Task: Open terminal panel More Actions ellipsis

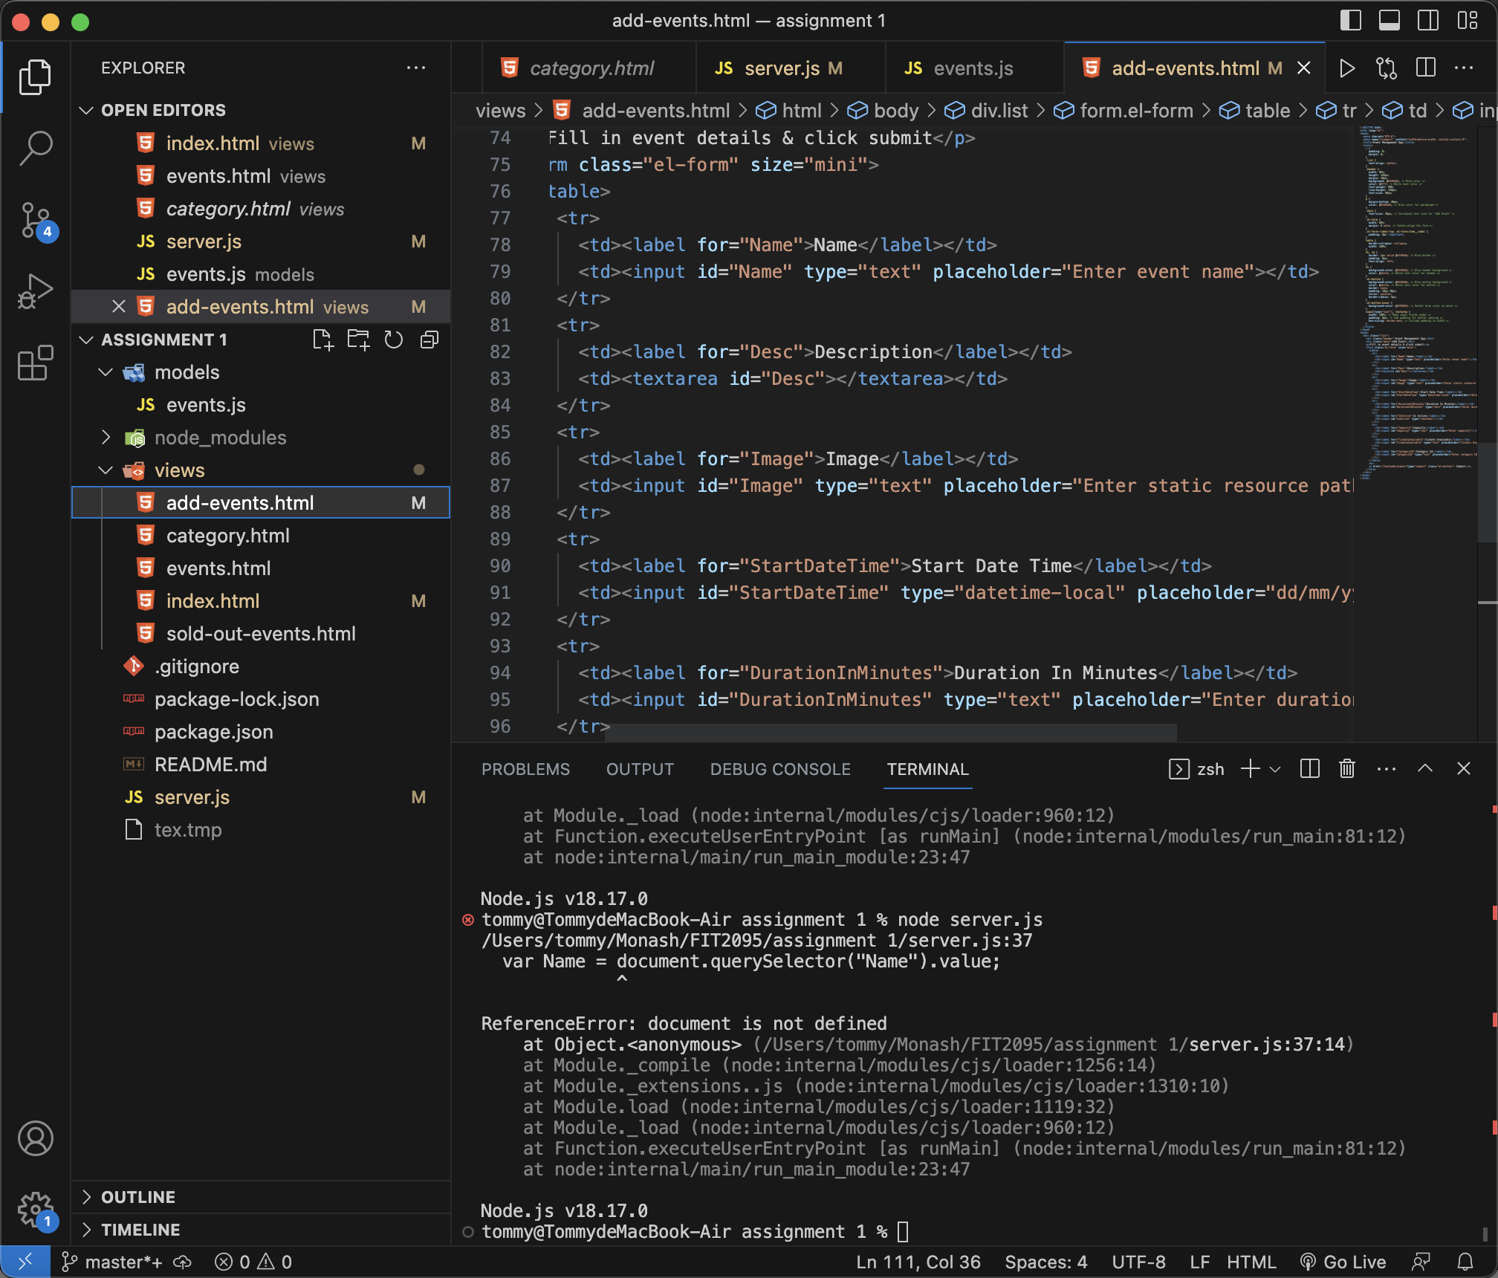Action: tap(1387, 769)
